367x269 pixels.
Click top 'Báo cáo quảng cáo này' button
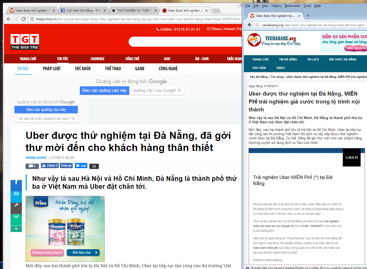[x=104, y=90]
